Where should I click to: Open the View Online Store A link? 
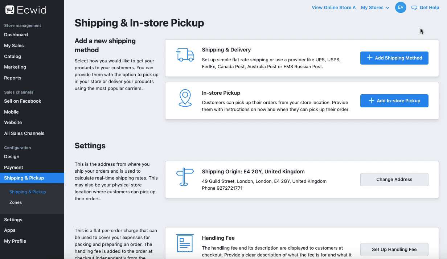(333, 8)
